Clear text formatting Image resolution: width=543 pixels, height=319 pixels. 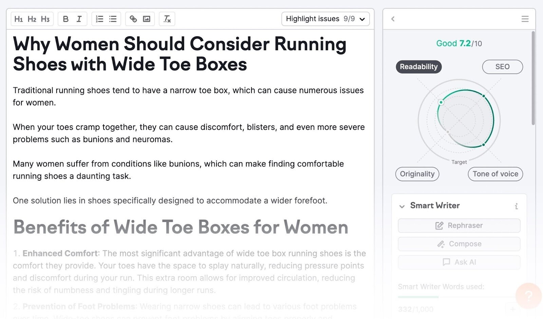click(x=167, y=19)
